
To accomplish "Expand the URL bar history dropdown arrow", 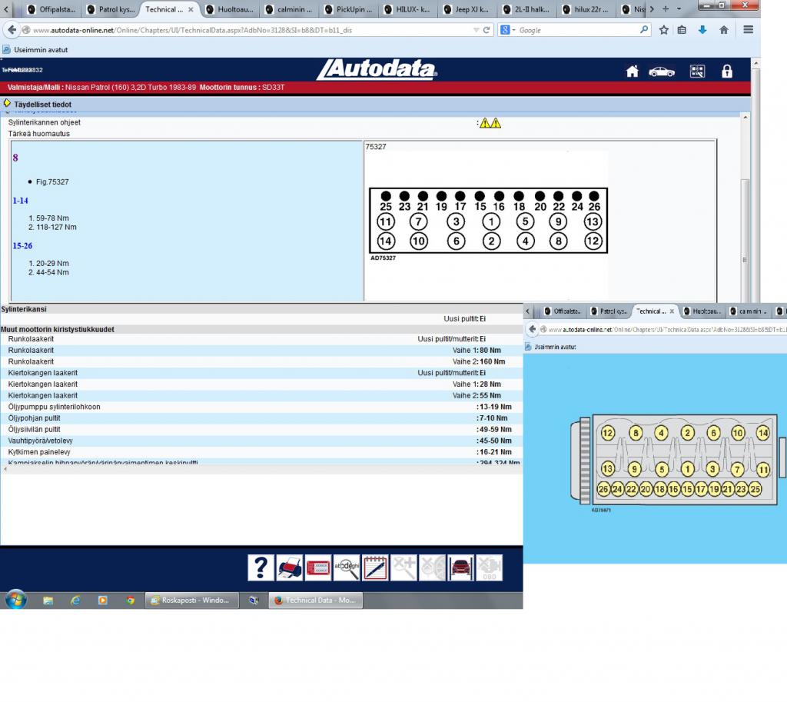I will [x=477, y=30].
